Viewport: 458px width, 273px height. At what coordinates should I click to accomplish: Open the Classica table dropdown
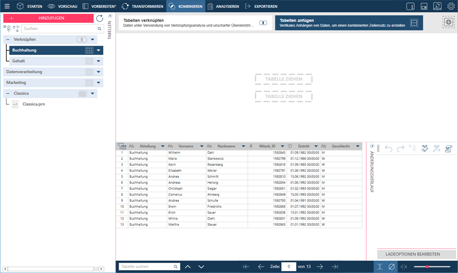click(x=93, y=94)
